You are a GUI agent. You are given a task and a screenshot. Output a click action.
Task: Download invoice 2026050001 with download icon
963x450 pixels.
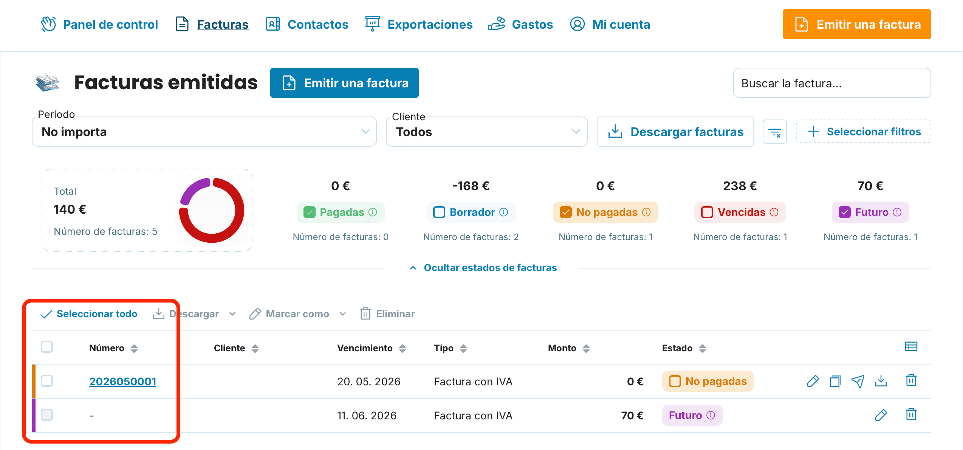tap(881, 381)
